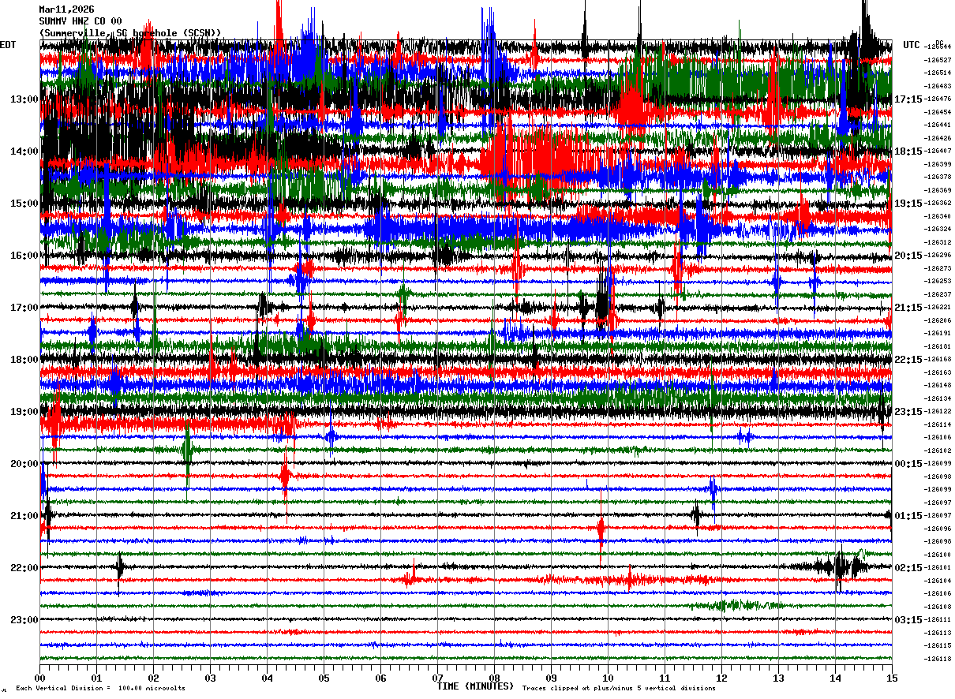Click the DC offset value -126369
The width and height of the screenshot is (955, 699).
[938, 190]
